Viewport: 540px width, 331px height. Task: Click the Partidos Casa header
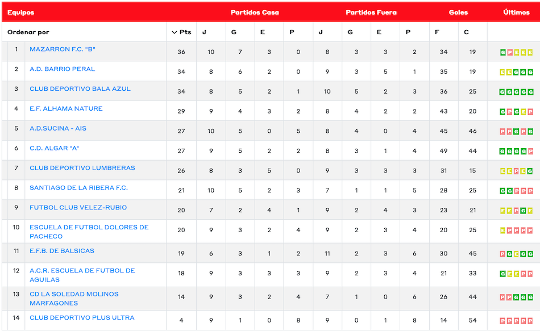click(255, 12)
